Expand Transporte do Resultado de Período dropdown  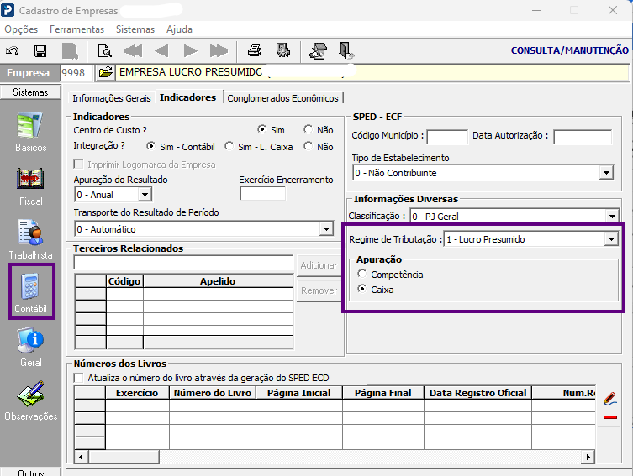coord(326,229)
